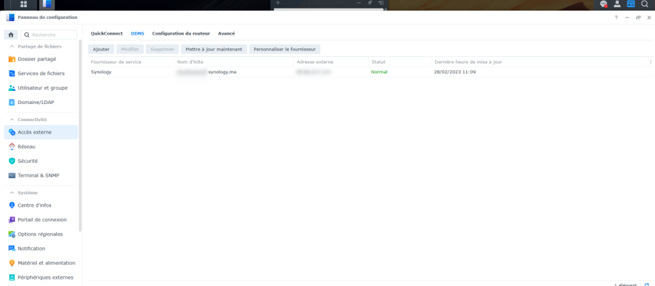Open Réseau settings label
This screenshot has width=655, height=286.
tap(27, 147)
